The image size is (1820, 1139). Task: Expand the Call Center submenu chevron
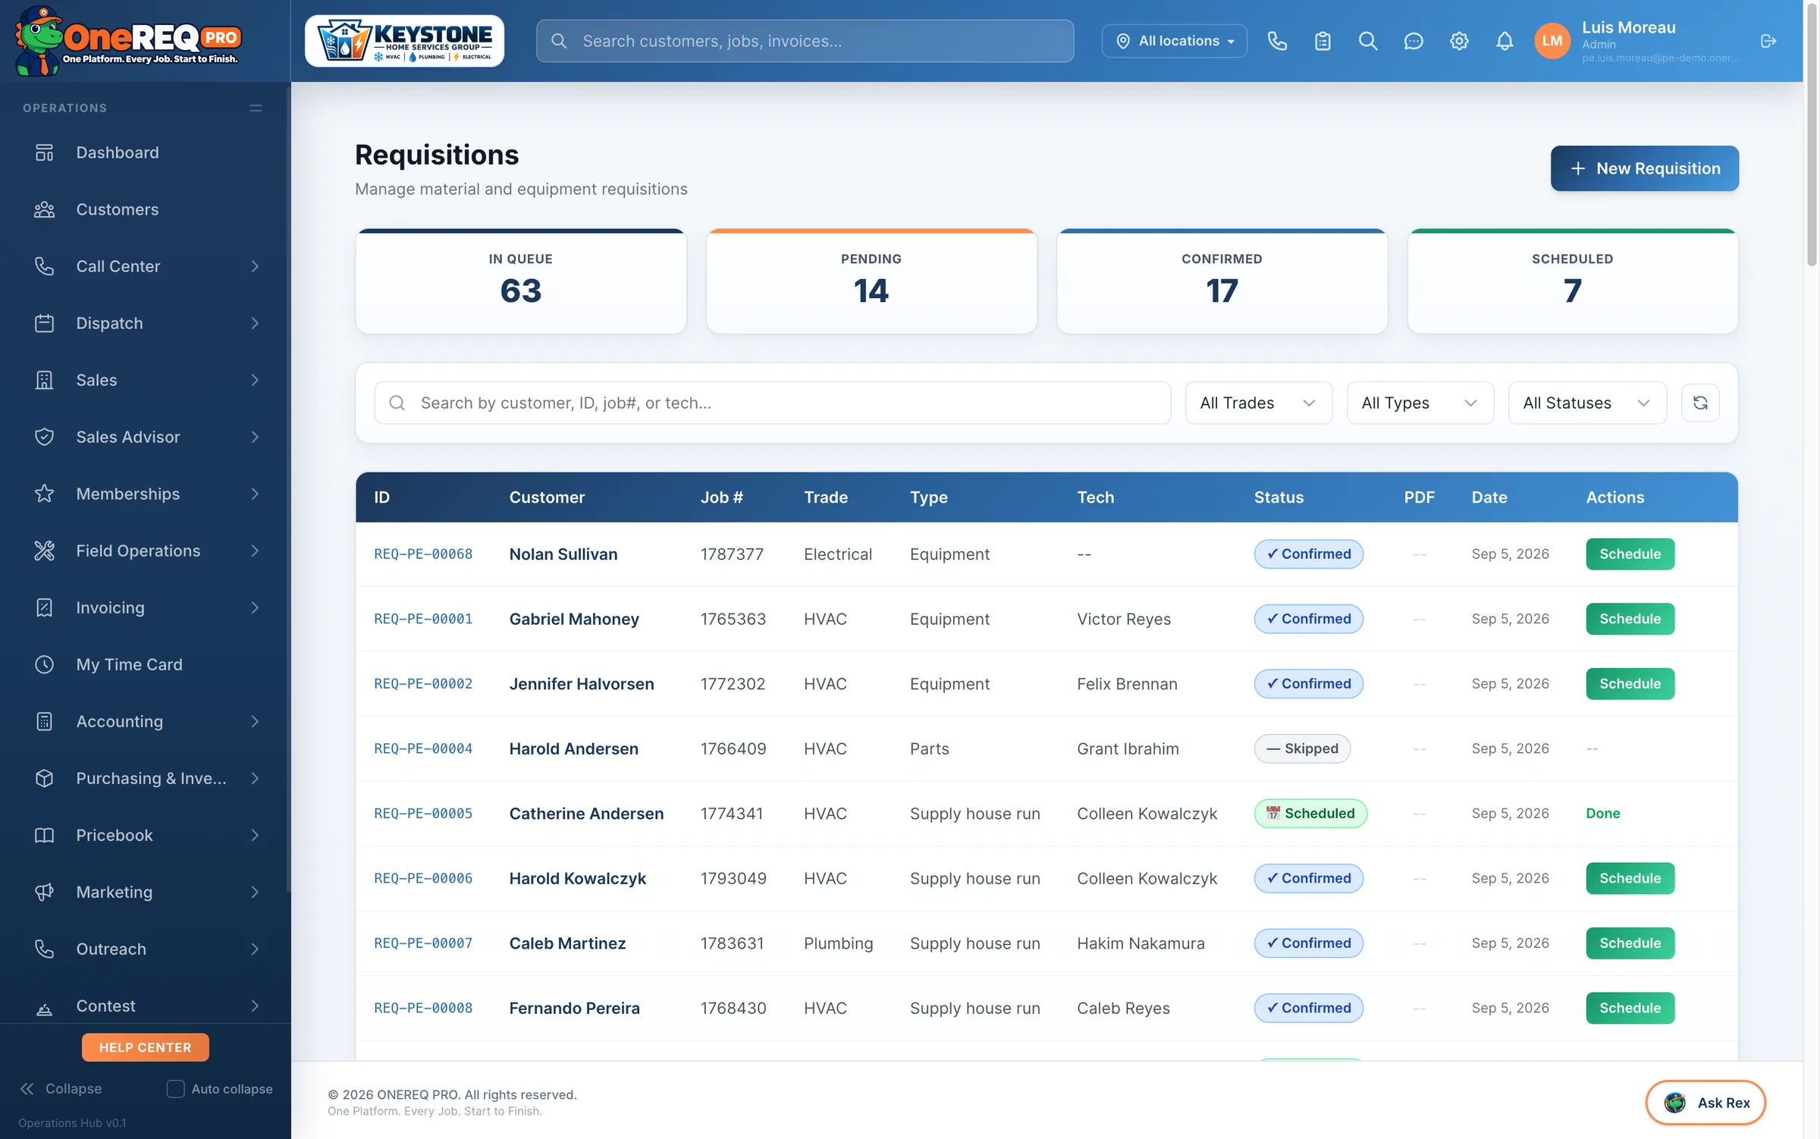point(255,266)
